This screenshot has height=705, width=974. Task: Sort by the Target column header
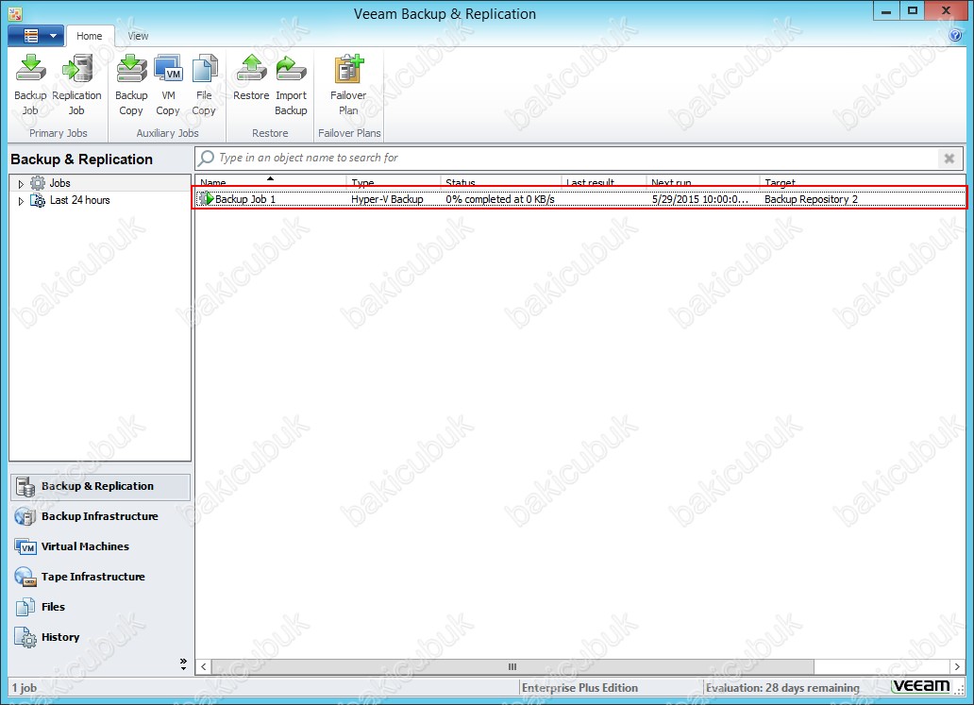click(863, 181)
